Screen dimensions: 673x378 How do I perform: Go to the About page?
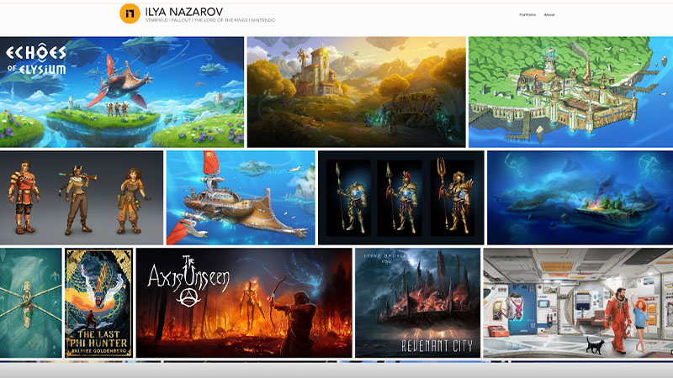coord(549,14)
